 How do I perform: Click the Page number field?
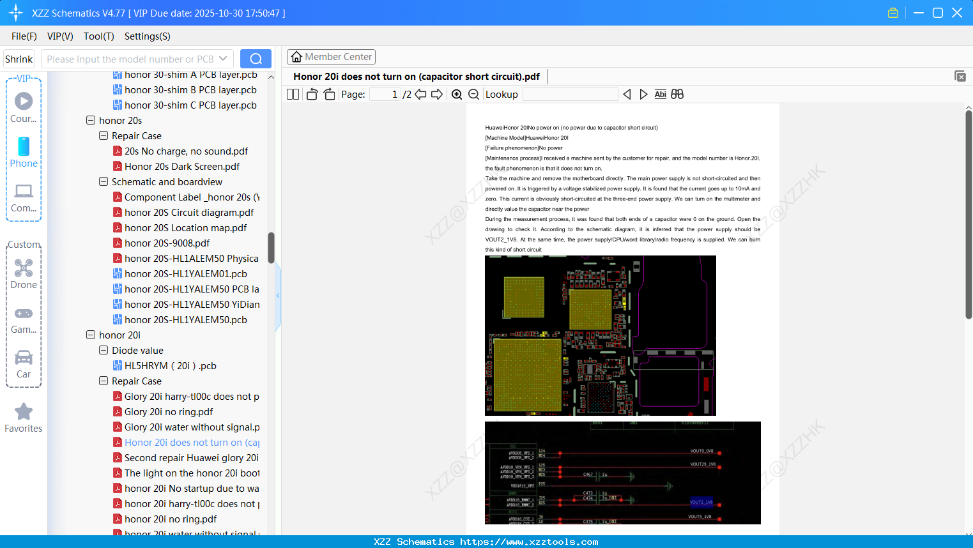pyautogui.click(x=385, y=95)
